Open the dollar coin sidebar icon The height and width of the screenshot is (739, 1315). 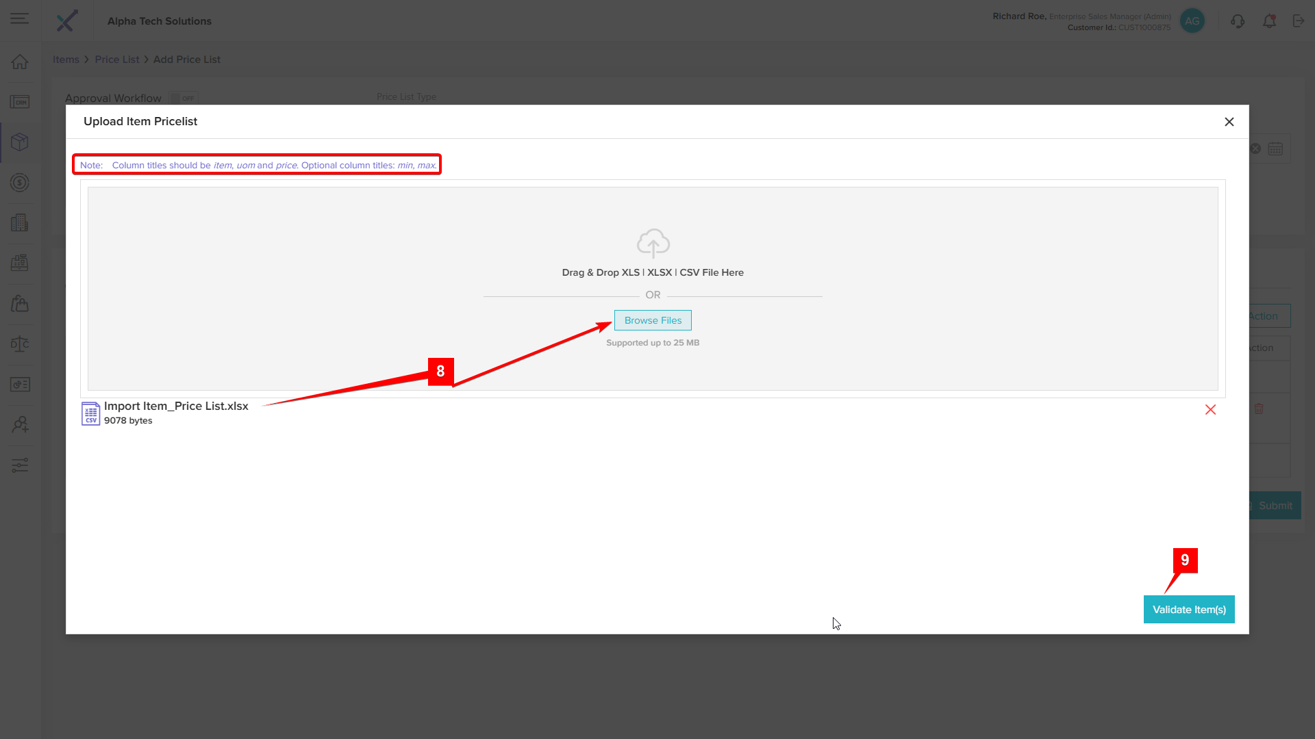tap(20, 183)
